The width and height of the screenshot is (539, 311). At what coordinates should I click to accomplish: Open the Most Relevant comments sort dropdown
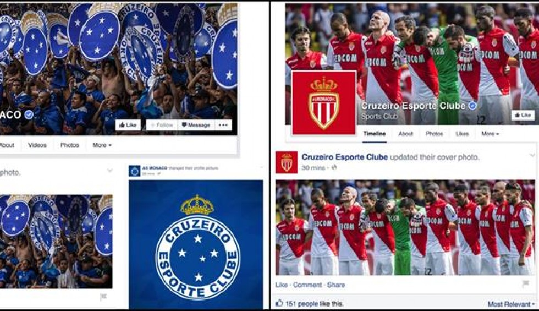(512, 304)
